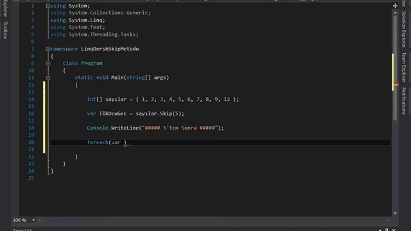Click the horizontal scrollbar left arrow

(x=40, y=220)
